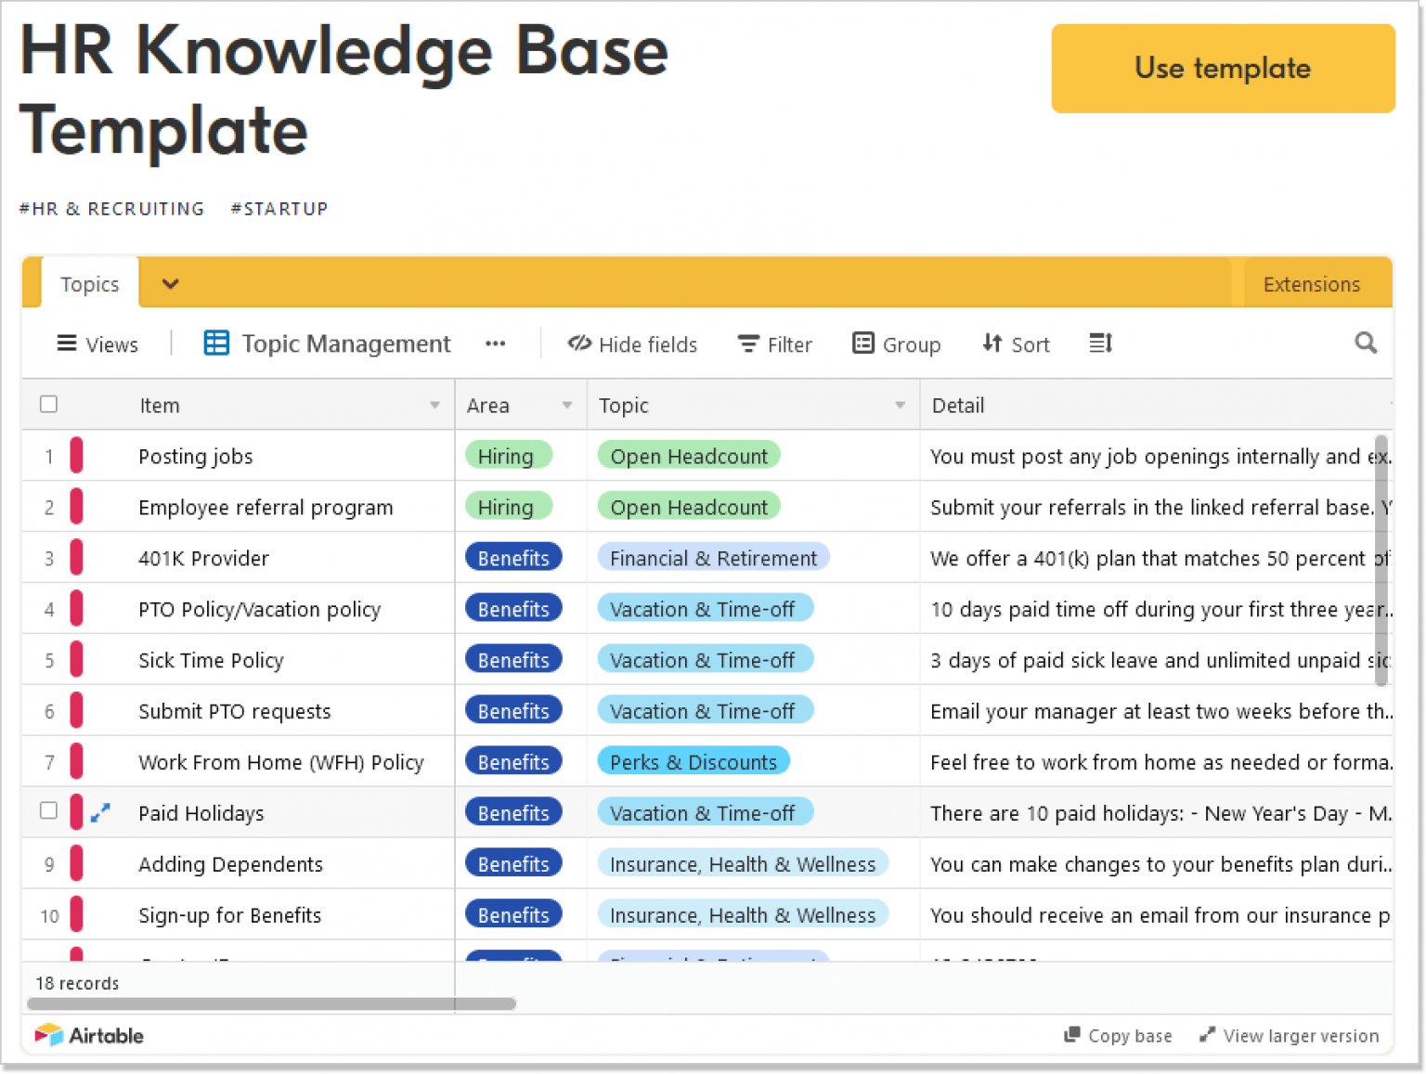Open the Topic column dropdown arrow
Screen dimensions: 1426x1074
click(899, 405)
